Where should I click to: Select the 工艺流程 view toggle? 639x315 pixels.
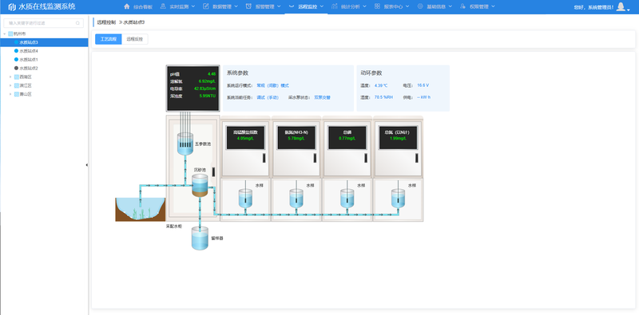(x=109, y=39)
